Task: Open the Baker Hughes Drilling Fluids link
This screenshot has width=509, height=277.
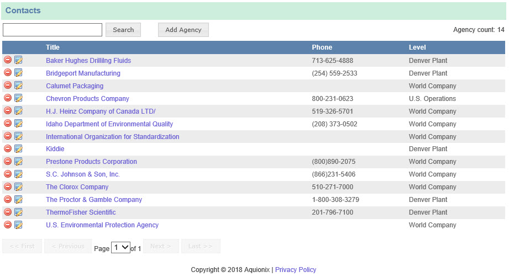Action: [x=88, y=61]
